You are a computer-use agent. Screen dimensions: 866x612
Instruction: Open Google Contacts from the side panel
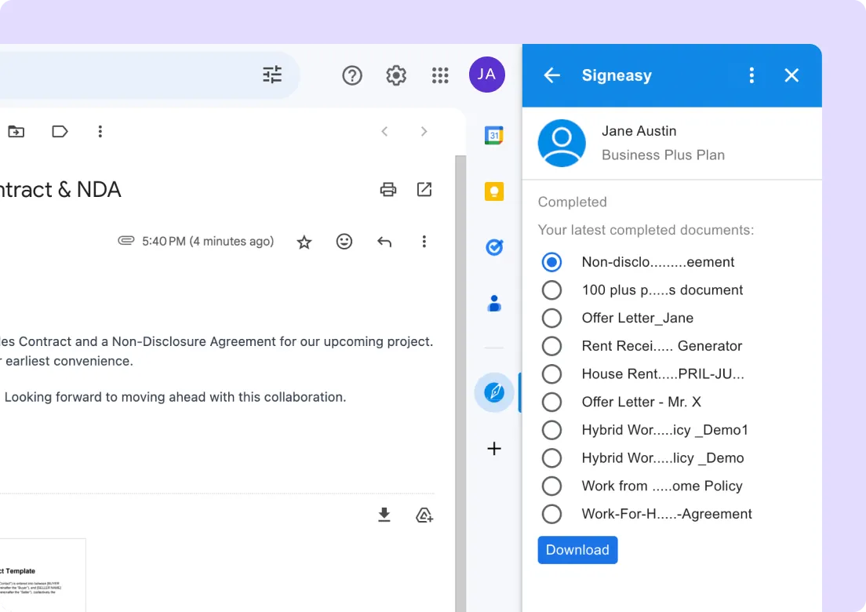pos(494,304)
